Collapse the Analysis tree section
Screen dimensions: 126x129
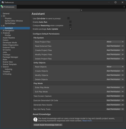(2, 33)
